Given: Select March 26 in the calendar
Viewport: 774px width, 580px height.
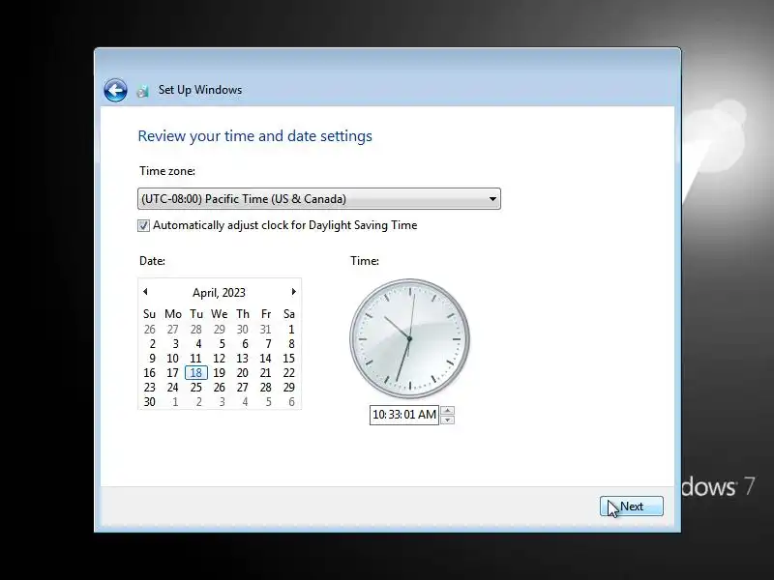Looking at the screenshot, I should tap(149, 329).
